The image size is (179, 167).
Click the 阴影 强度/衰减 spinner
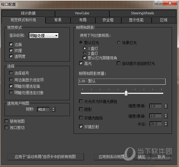166,106
